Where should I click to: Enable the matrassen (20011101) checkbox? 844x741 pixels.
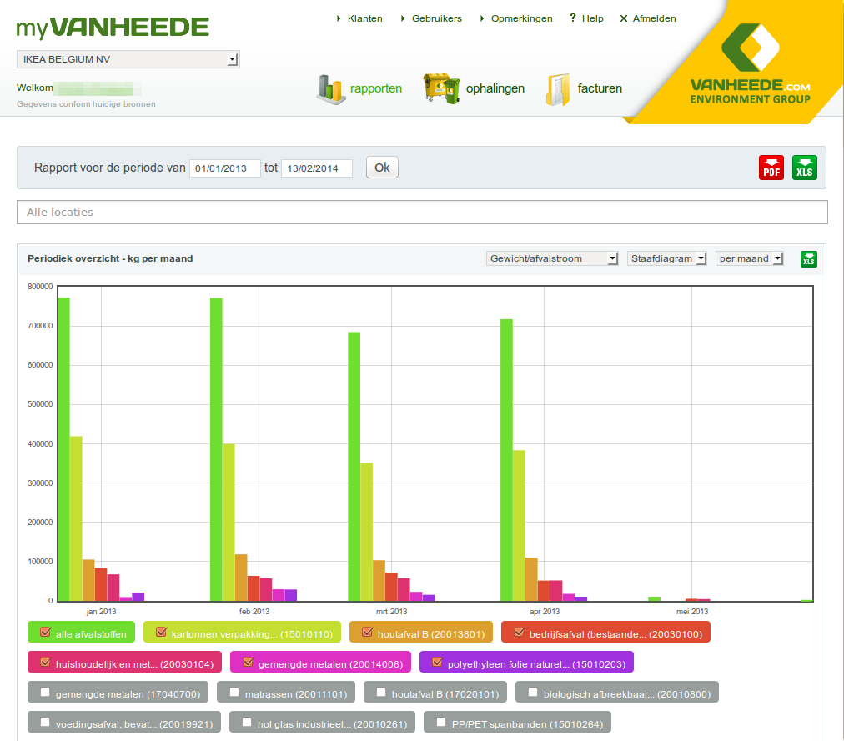click(234, 692)
